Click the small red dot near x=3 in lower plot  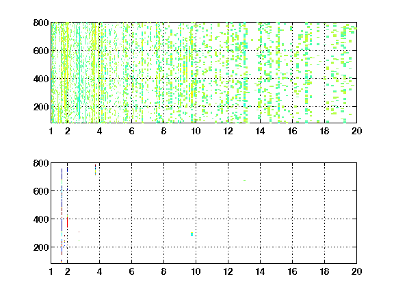coord(79,232)
